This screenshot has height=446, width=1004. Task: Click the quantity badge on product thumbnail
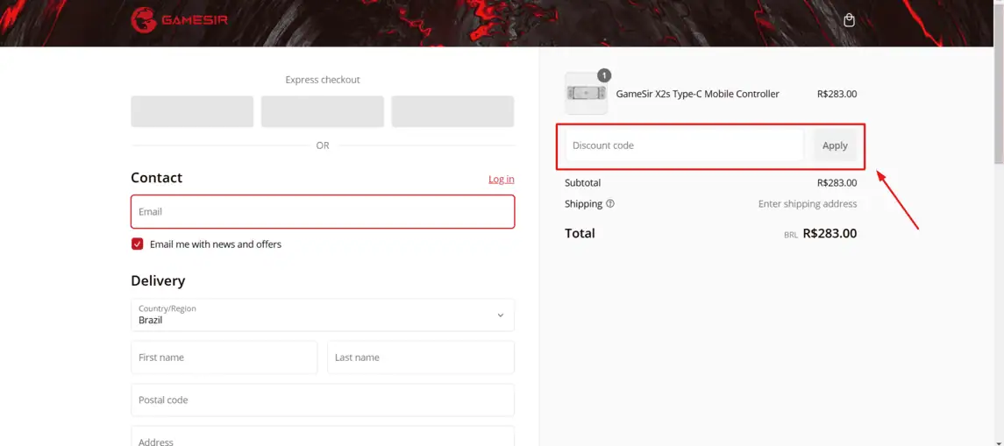click(x=604, y=75)
